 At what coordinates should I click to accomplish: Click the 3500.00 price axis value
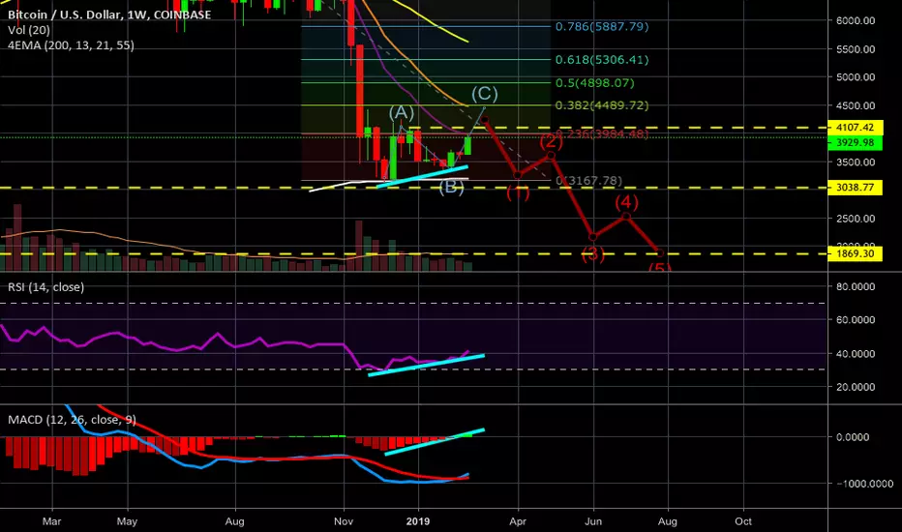coord(856,163)
